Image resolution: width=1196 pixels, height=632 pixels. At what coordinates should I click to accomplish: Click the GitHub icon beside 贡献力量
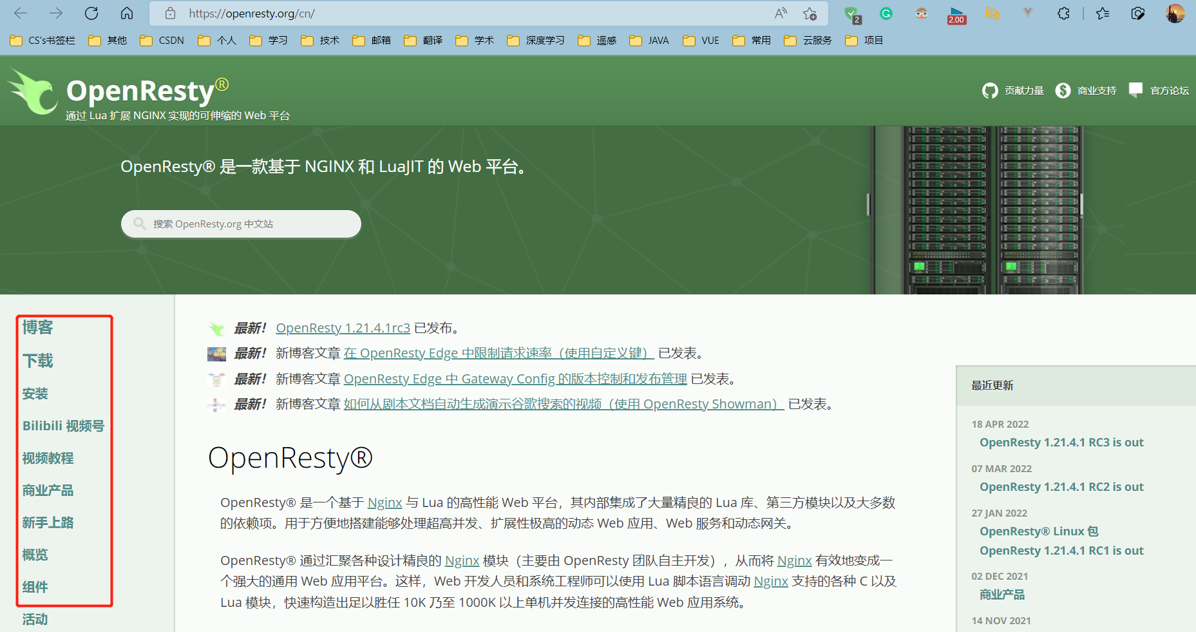(x=990, y=91)
